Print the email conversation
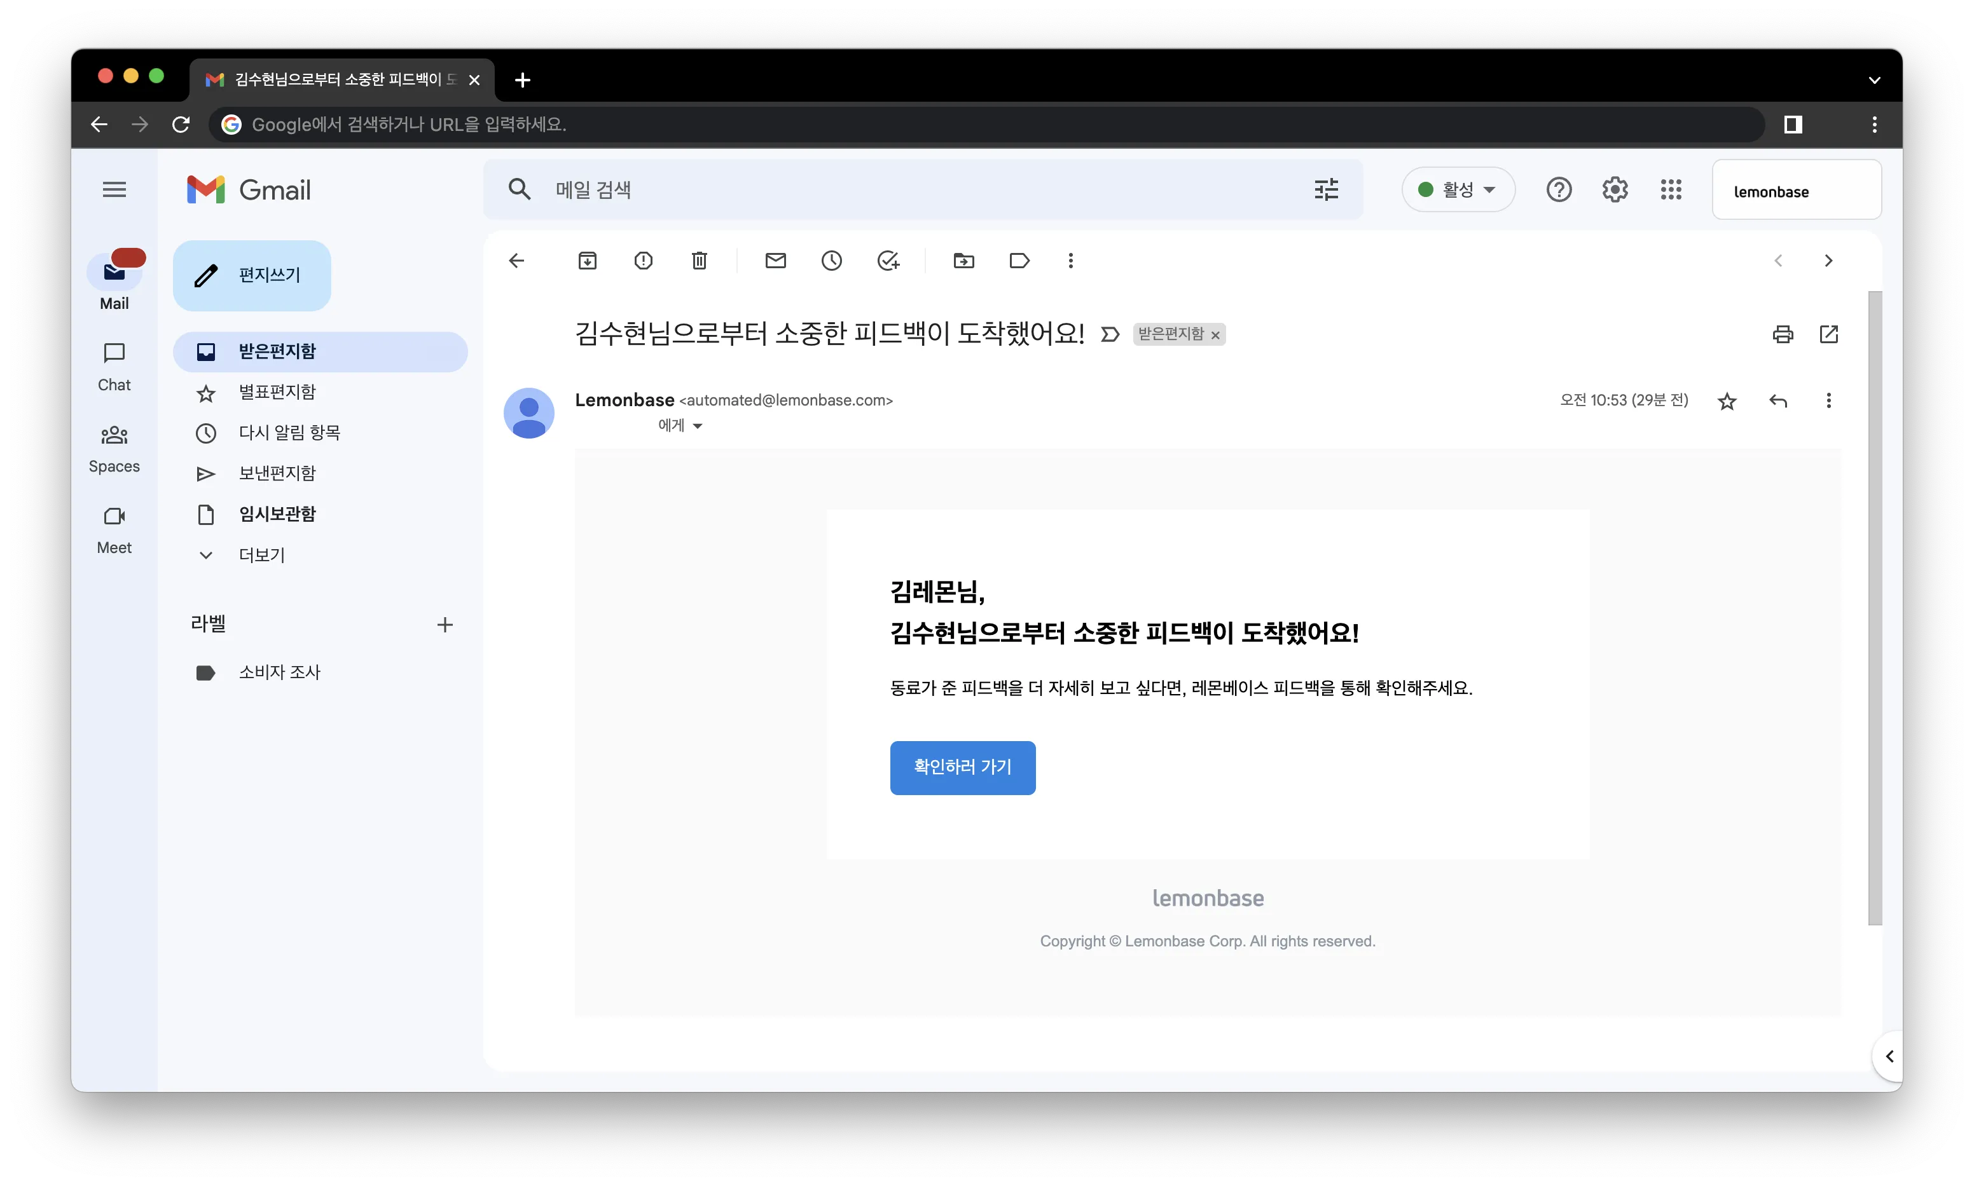Image resolution: width=1974 pixels, height=1186 pixels. [1782, 334]
